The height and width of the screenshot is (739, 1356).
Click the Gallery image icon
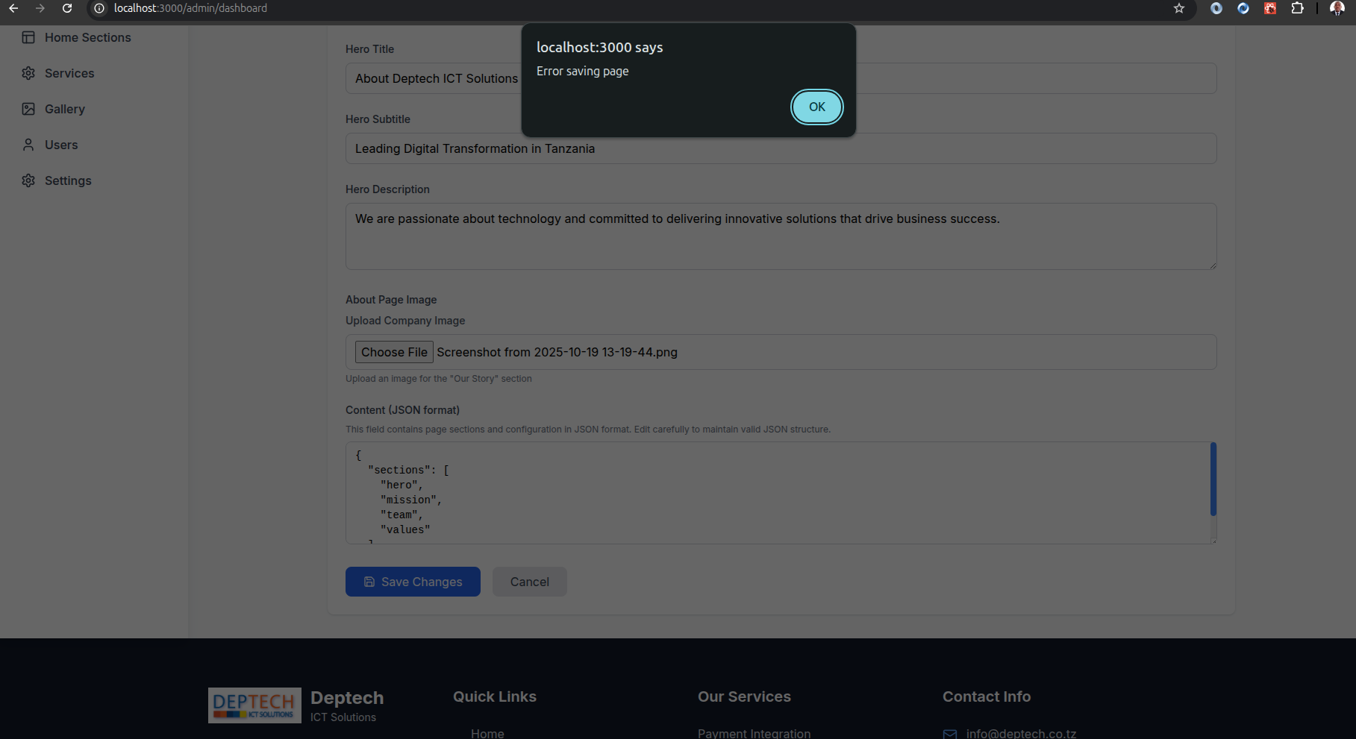[x=28, y=109]
